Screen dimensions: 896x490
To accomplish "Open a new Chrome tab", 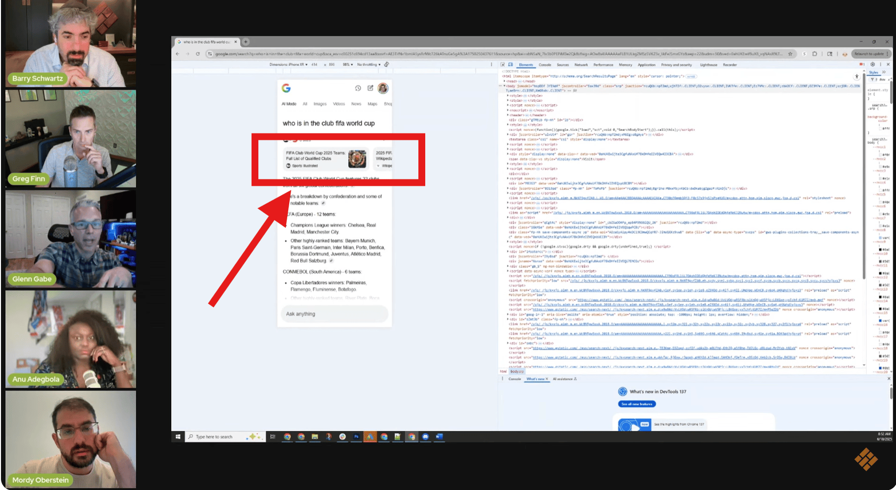I will (x=246, y=42).
